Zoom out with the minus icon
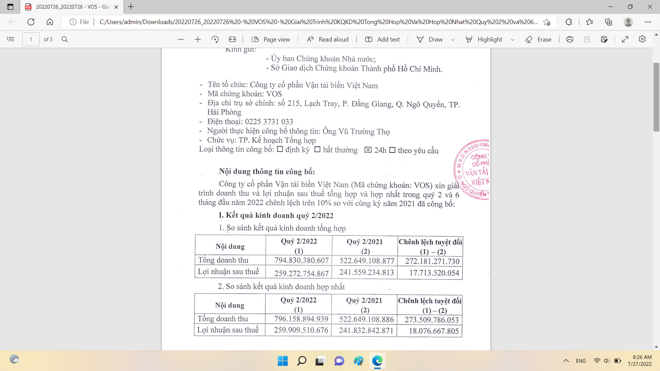Screen dimensions: 660x371 [180, 40]
